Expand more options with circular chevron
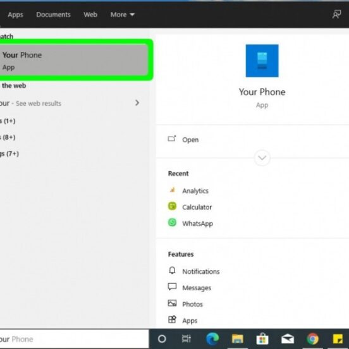 [262, 158]
